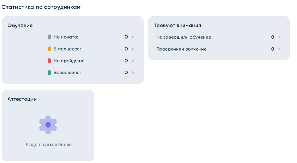This screenshot has height=163, width=297.
Task: Click the gear icon in Аттестации card
Action: click(x=48, y=125)
